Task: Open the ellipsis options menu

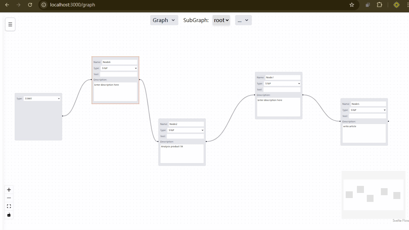Action: tap(243, 20)
